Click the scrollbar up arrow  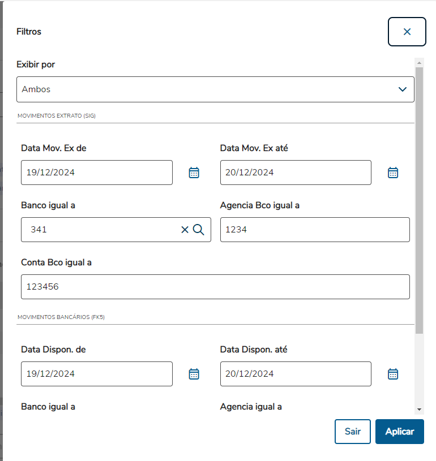click(419, 62)
